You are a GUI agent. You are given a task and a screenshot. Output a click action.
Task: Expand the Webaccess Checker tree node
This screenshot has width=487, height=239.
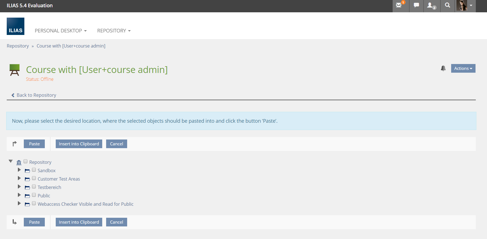point(19,203)
